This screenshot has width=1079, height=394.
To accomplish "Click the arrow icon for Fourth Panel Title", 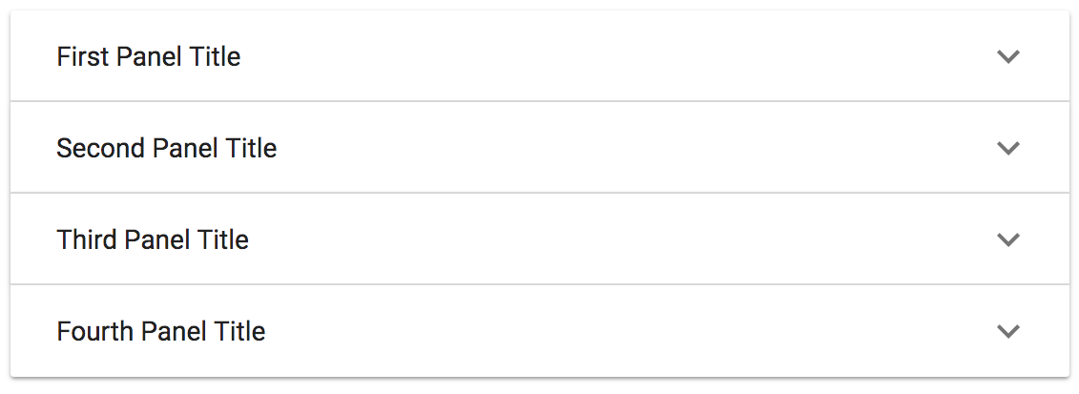I will coord(1008,332).
